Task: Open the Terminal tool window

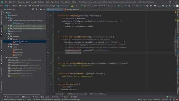Action: click(x=26, y=97)
